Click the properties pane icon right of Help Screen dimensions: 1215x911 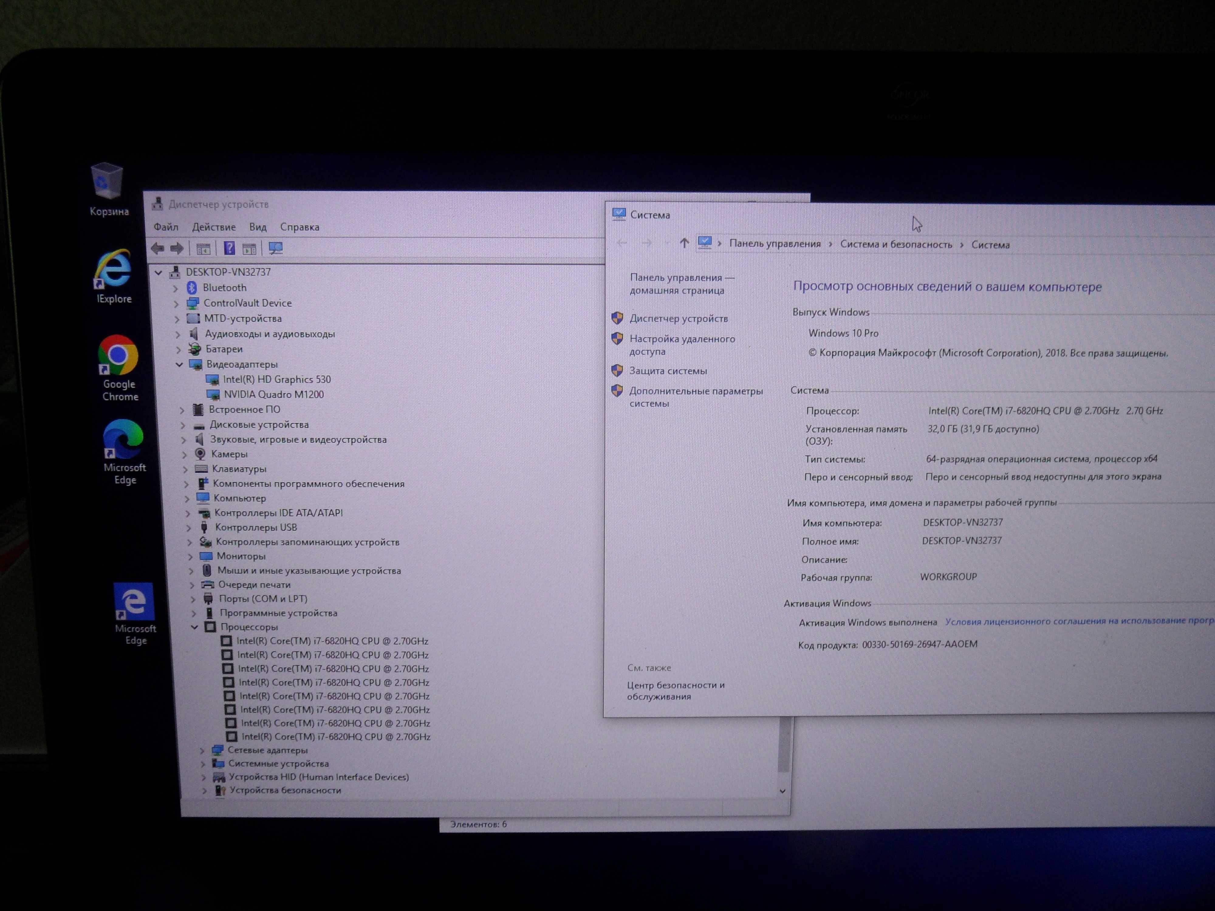click(249, 249)
